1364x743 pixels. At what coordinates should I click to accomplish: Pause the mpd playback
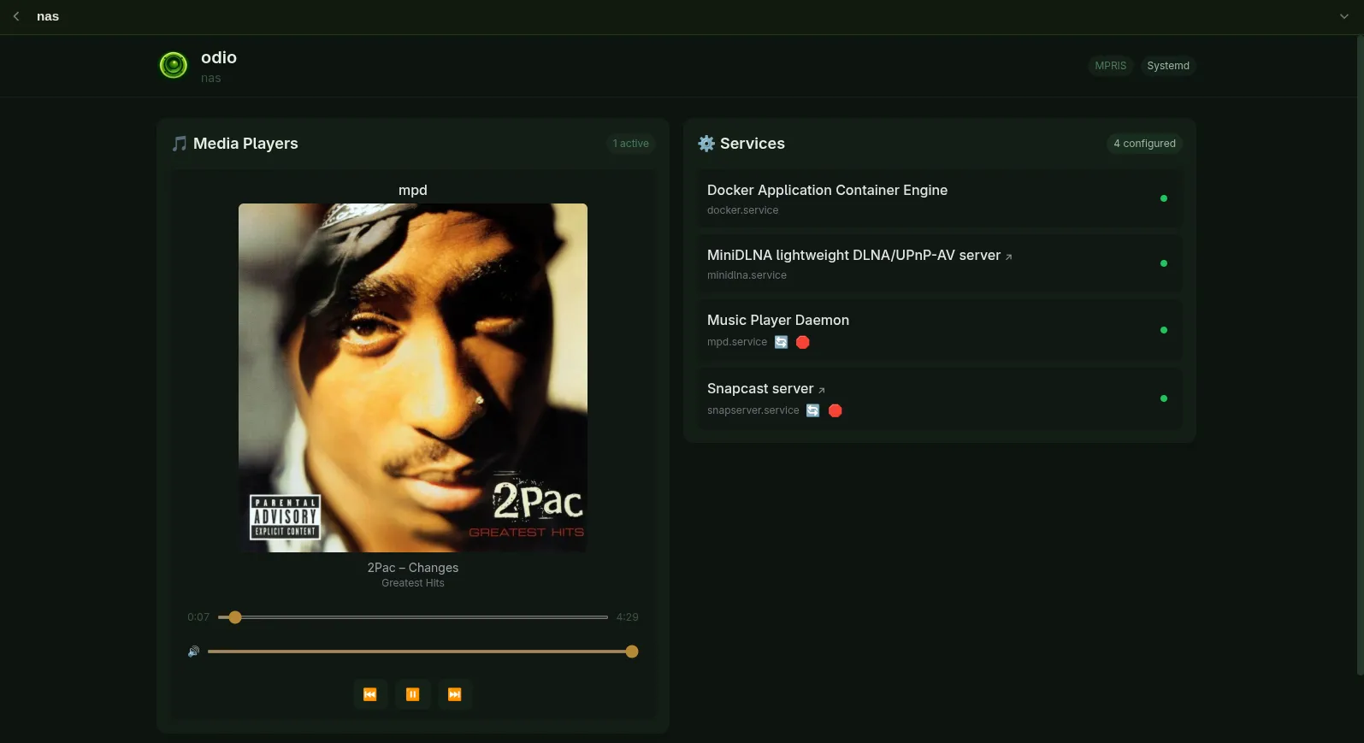412,694
